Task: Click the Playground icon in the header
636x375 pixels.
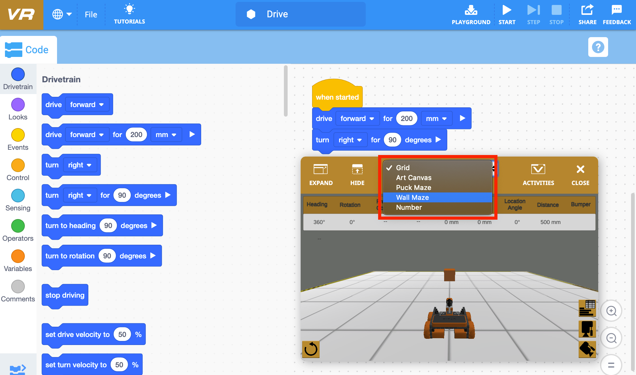Action: pyautogui.click(x=471, y=14)
